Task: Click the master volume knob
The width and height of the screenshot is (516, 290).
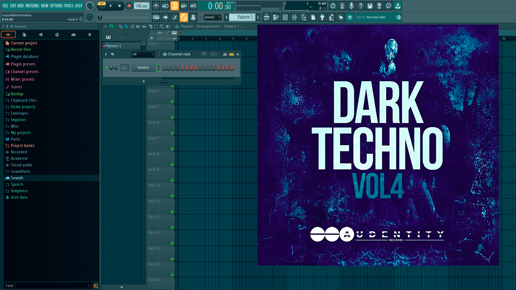Action: point(90,6)
